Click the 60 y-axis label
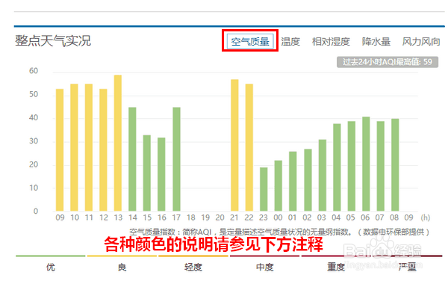This screenshot has width=448, height=281. pyautogui.click(x=34, y=71)
